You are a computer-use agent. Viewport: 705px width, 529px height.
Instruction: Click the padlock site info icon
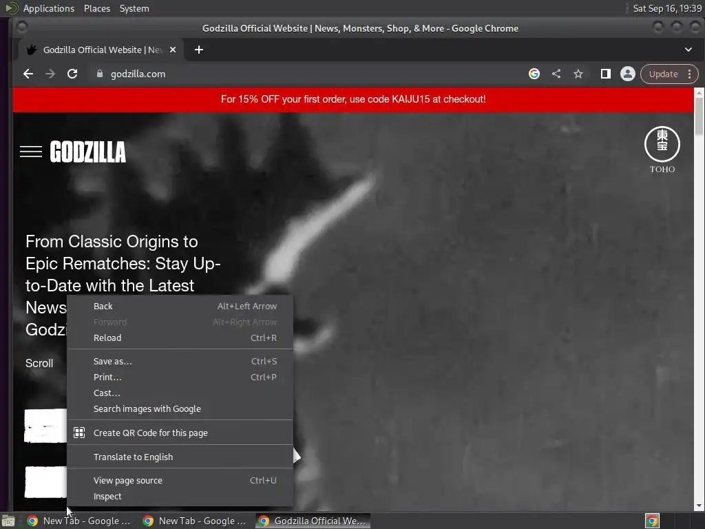(x=100, y=74)
